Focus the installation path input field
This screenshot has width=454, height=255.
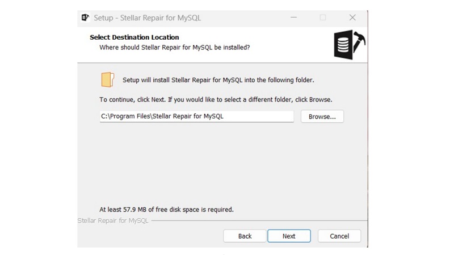(x=196, y=116)
